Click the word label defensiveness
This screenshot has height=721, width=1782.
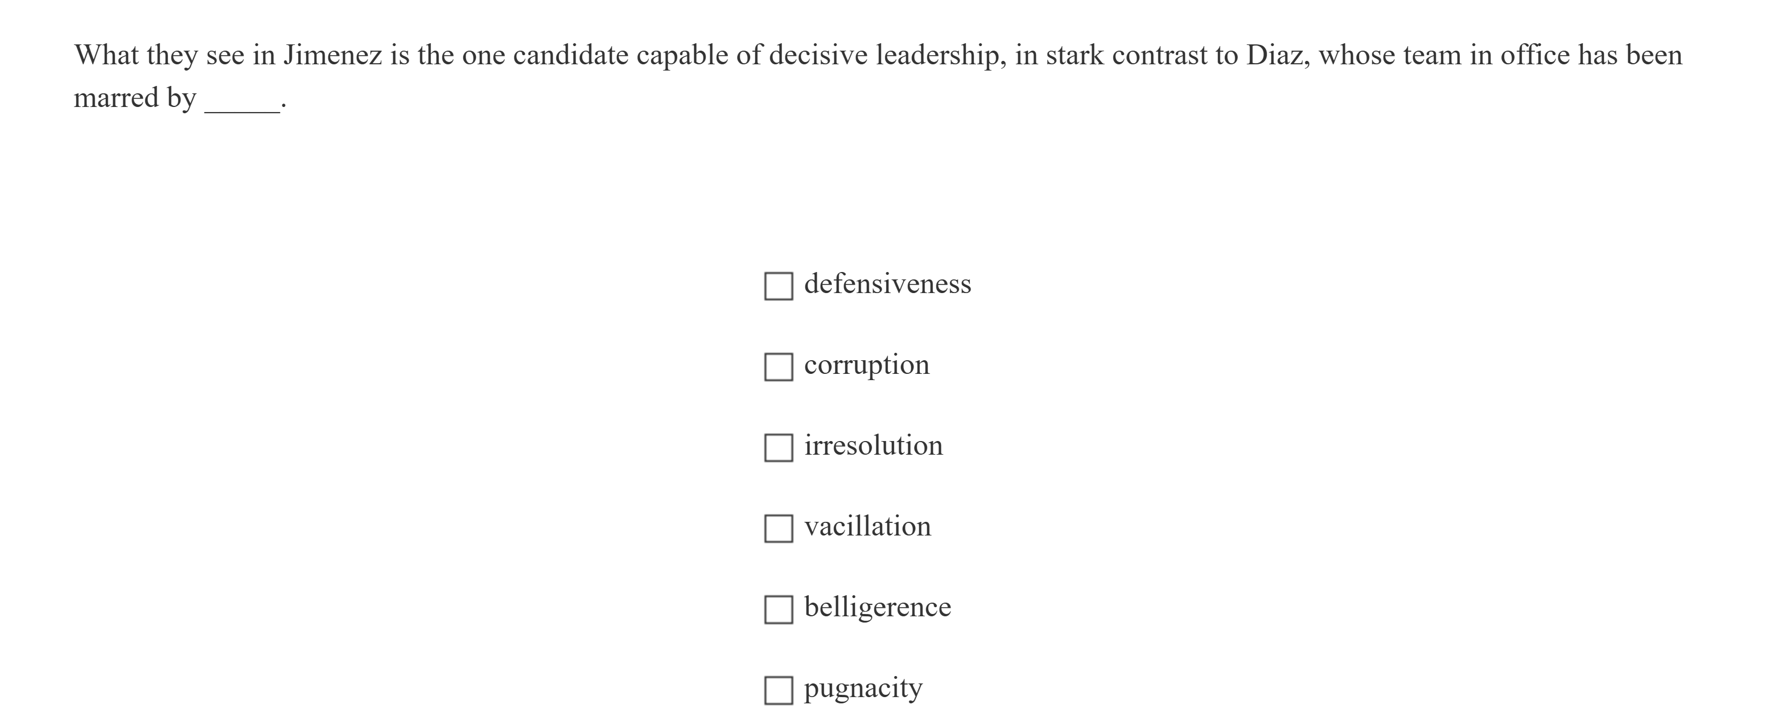[887, 284]
